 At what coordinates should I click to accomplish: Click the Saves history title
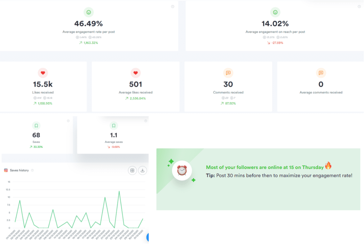[x=19, y=170]
